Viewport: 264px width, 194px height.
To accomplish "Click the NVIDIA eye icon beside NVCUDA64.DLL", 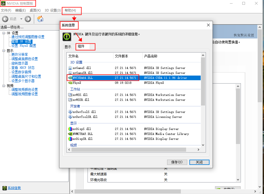I will click(70, 78).
